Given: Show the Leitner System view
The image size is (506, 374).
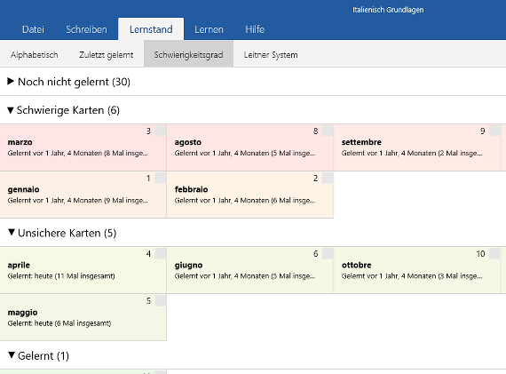Looking at the screenshot, I should 271,55.
